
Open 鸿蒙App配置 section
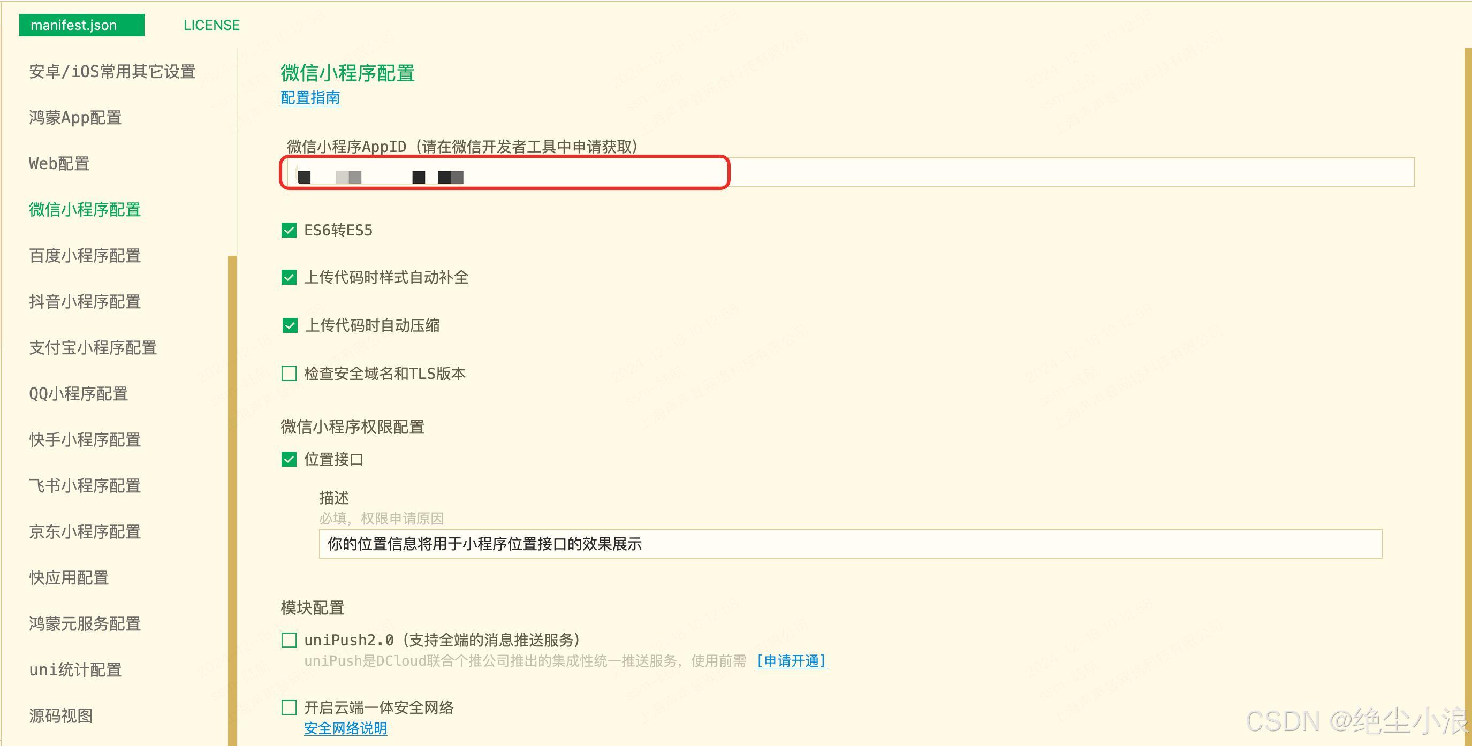75,118
